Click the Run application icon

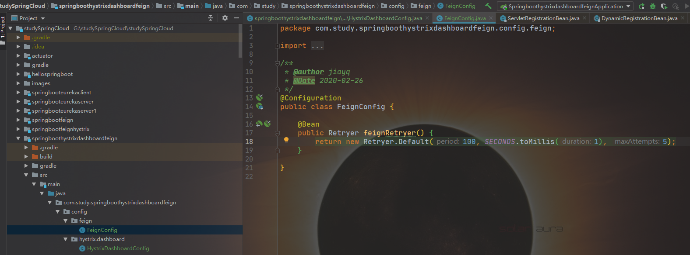click(641, 6)
